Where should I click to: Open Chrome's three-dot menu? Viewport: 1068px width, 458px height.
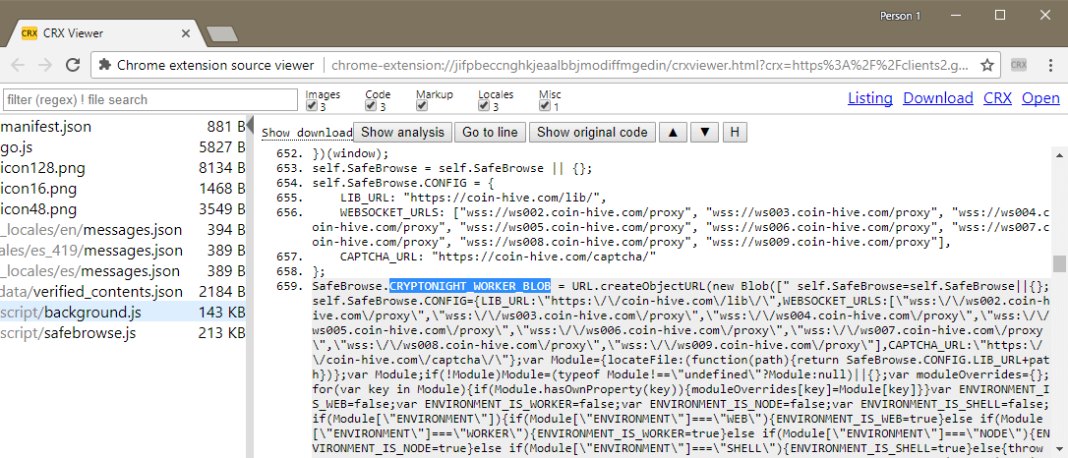click(x=1049, y=65)
